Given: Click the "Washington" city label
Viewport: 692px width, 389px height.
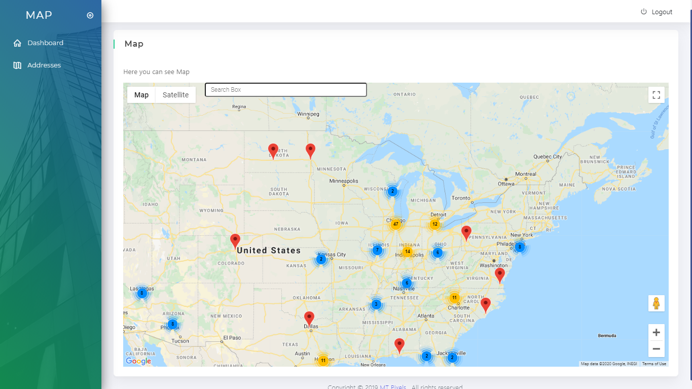Looking at the screenshot, I should [493, 265].
